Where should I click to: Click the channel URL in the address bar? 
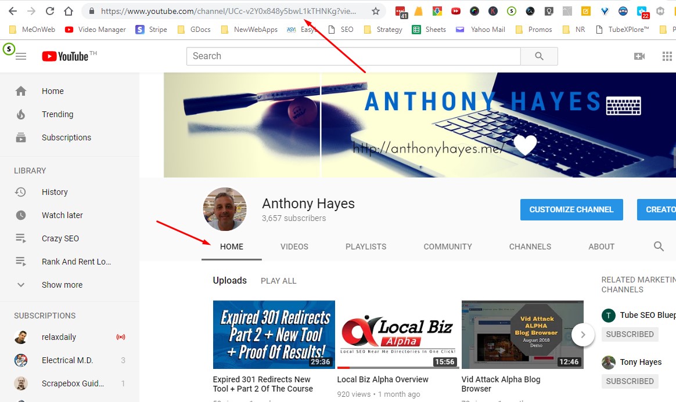click(x=228, y=11)
